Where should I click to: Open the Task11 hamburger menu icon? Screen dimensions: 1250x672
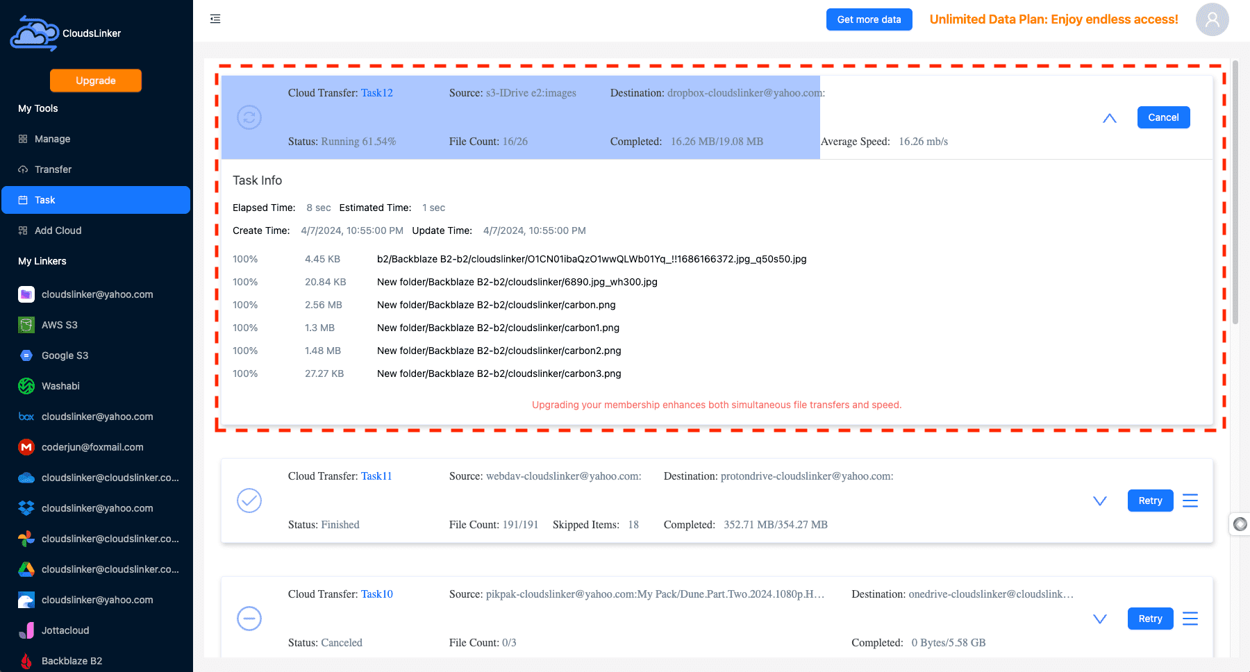(x=1190, y=501)
